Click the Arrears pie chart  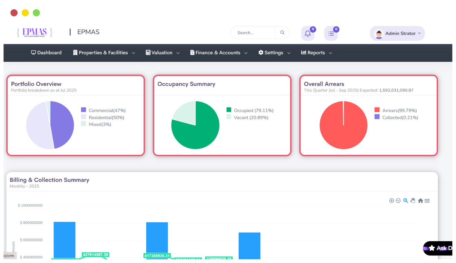344,125
